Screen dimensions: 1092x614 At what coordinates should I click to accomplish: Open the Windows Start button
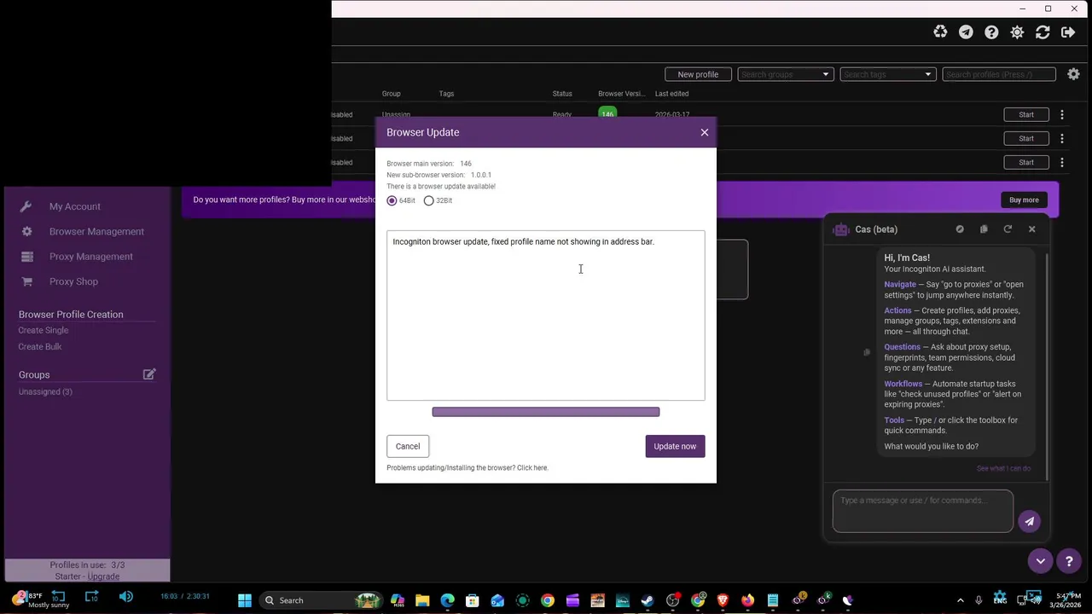coord(245,600)
